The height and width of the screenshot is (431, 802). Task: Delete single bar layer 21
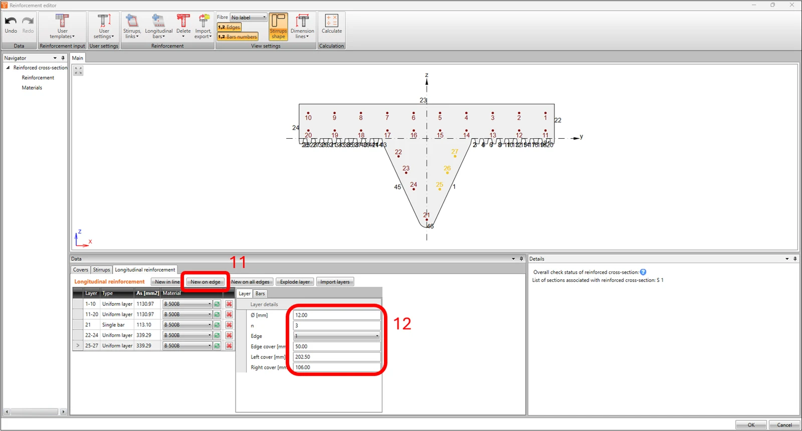click(x=229, y=325)
